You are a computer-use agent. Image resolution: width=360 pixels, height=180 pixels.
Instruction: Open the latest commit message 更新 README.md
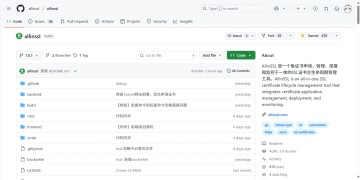(55, 71)
